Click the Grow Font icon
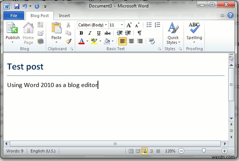The width and height of the screenshot is (239, 161). click(x=129, y=25)
